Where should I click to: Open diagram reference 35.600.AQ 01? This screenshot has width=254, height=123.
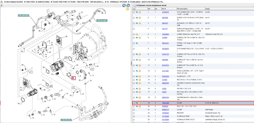(23, 16)
